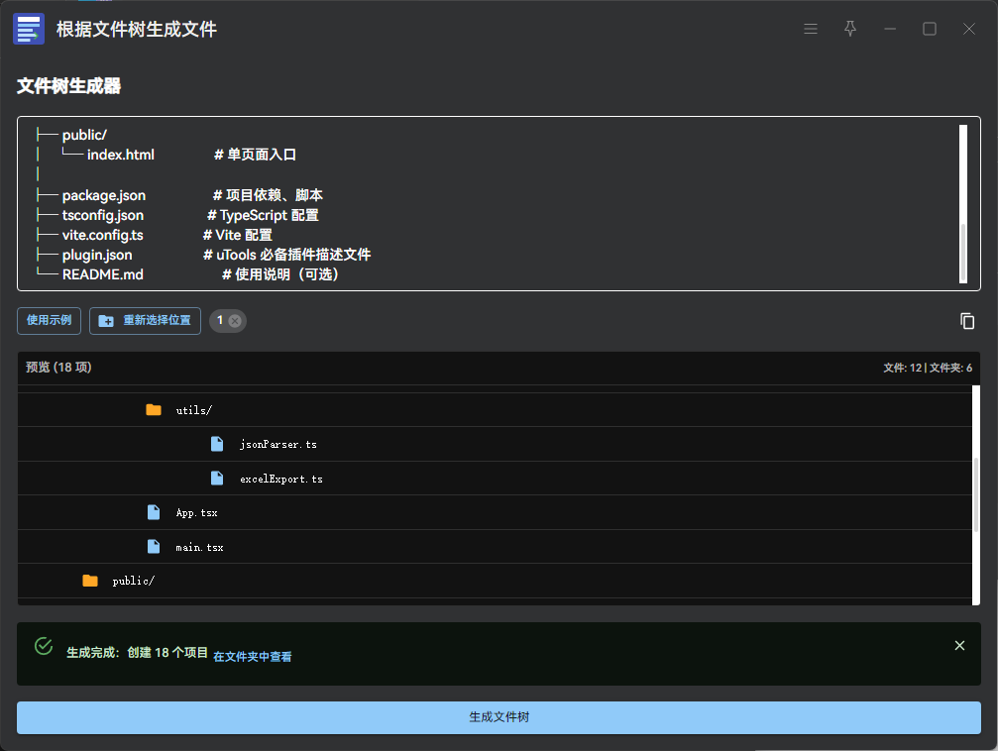Click the app logo icon in title bar

[29, 30]
